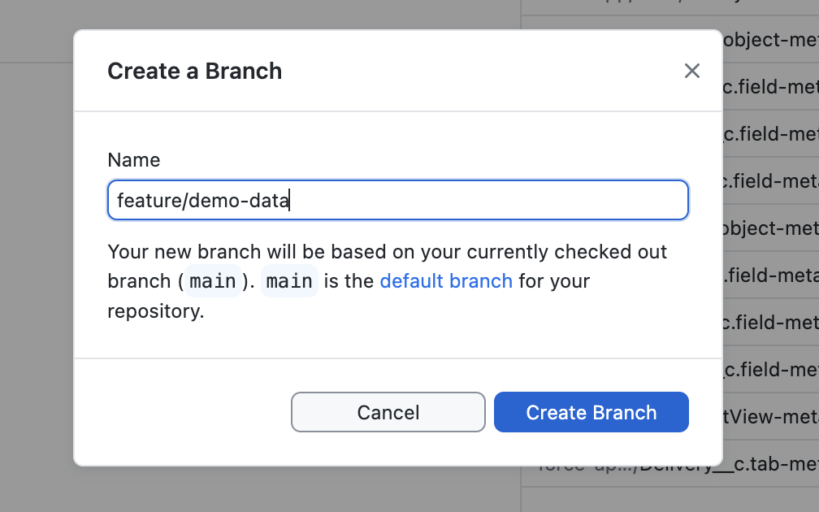The width and height of the screenshot is (819, 512).
Task: Click the Create Branch button
Action: tap(591, 412)
